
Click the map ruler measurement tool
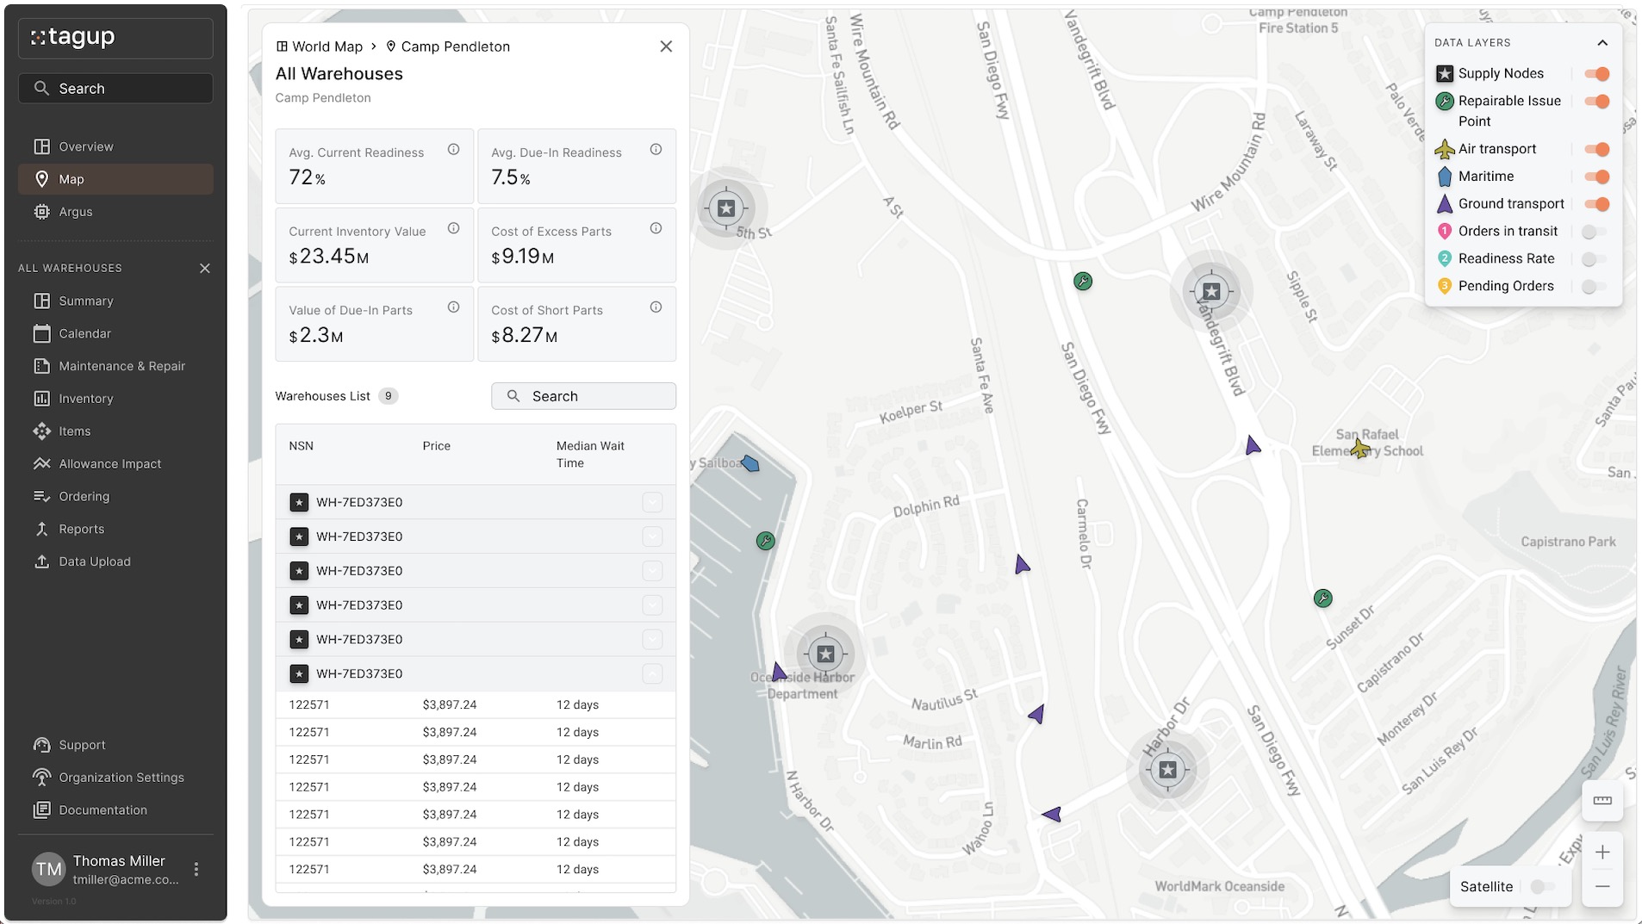(1602, 801)
